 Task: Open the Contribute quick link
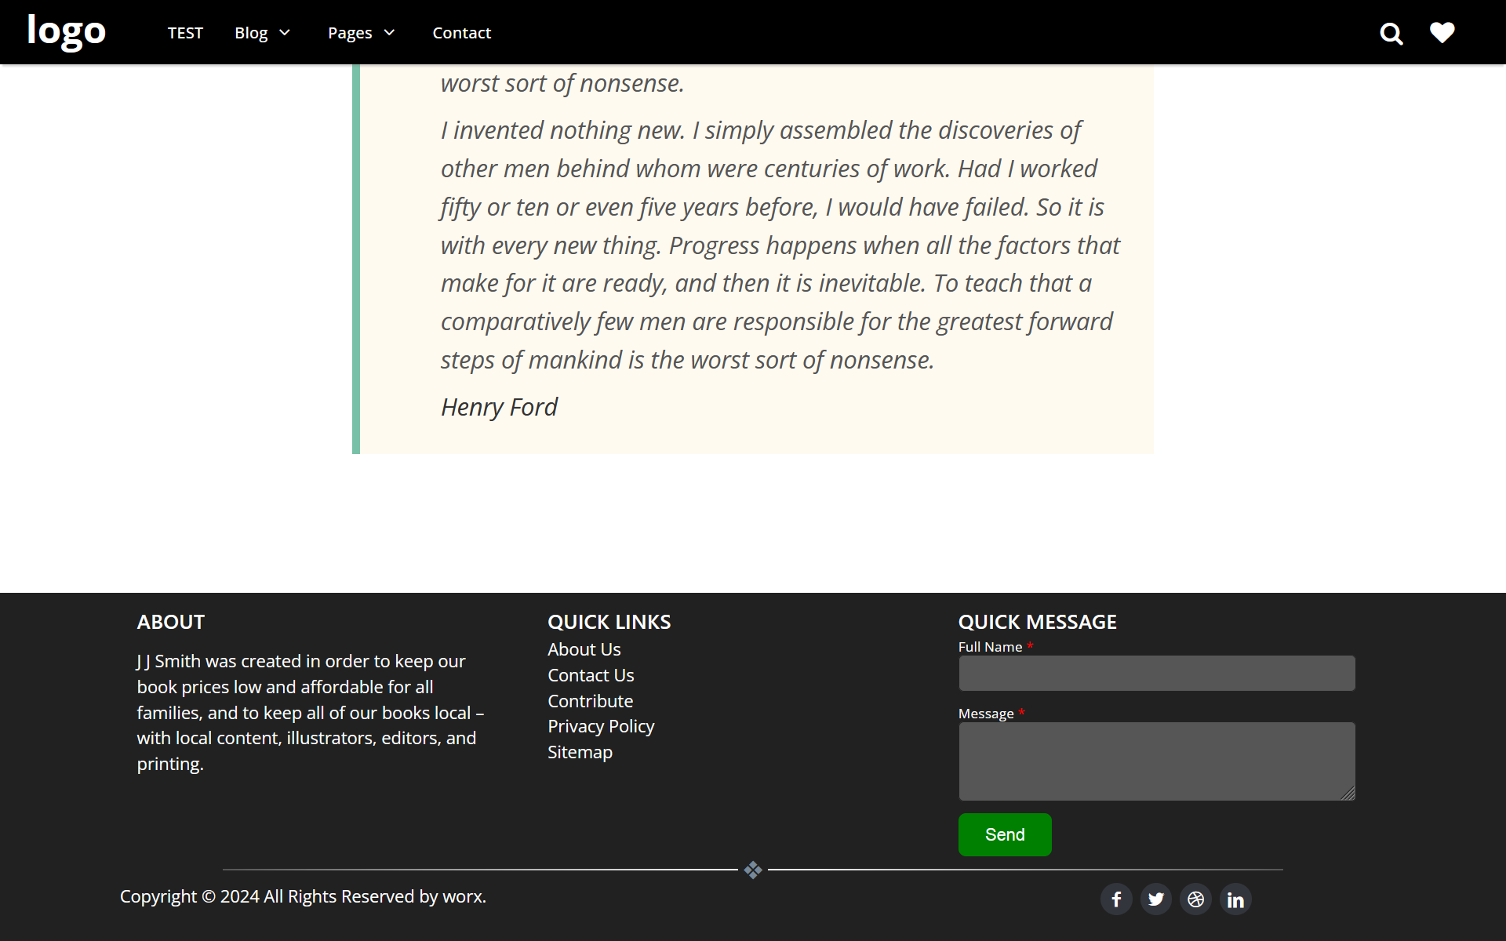pyautogui.click(x=590, y=701)
